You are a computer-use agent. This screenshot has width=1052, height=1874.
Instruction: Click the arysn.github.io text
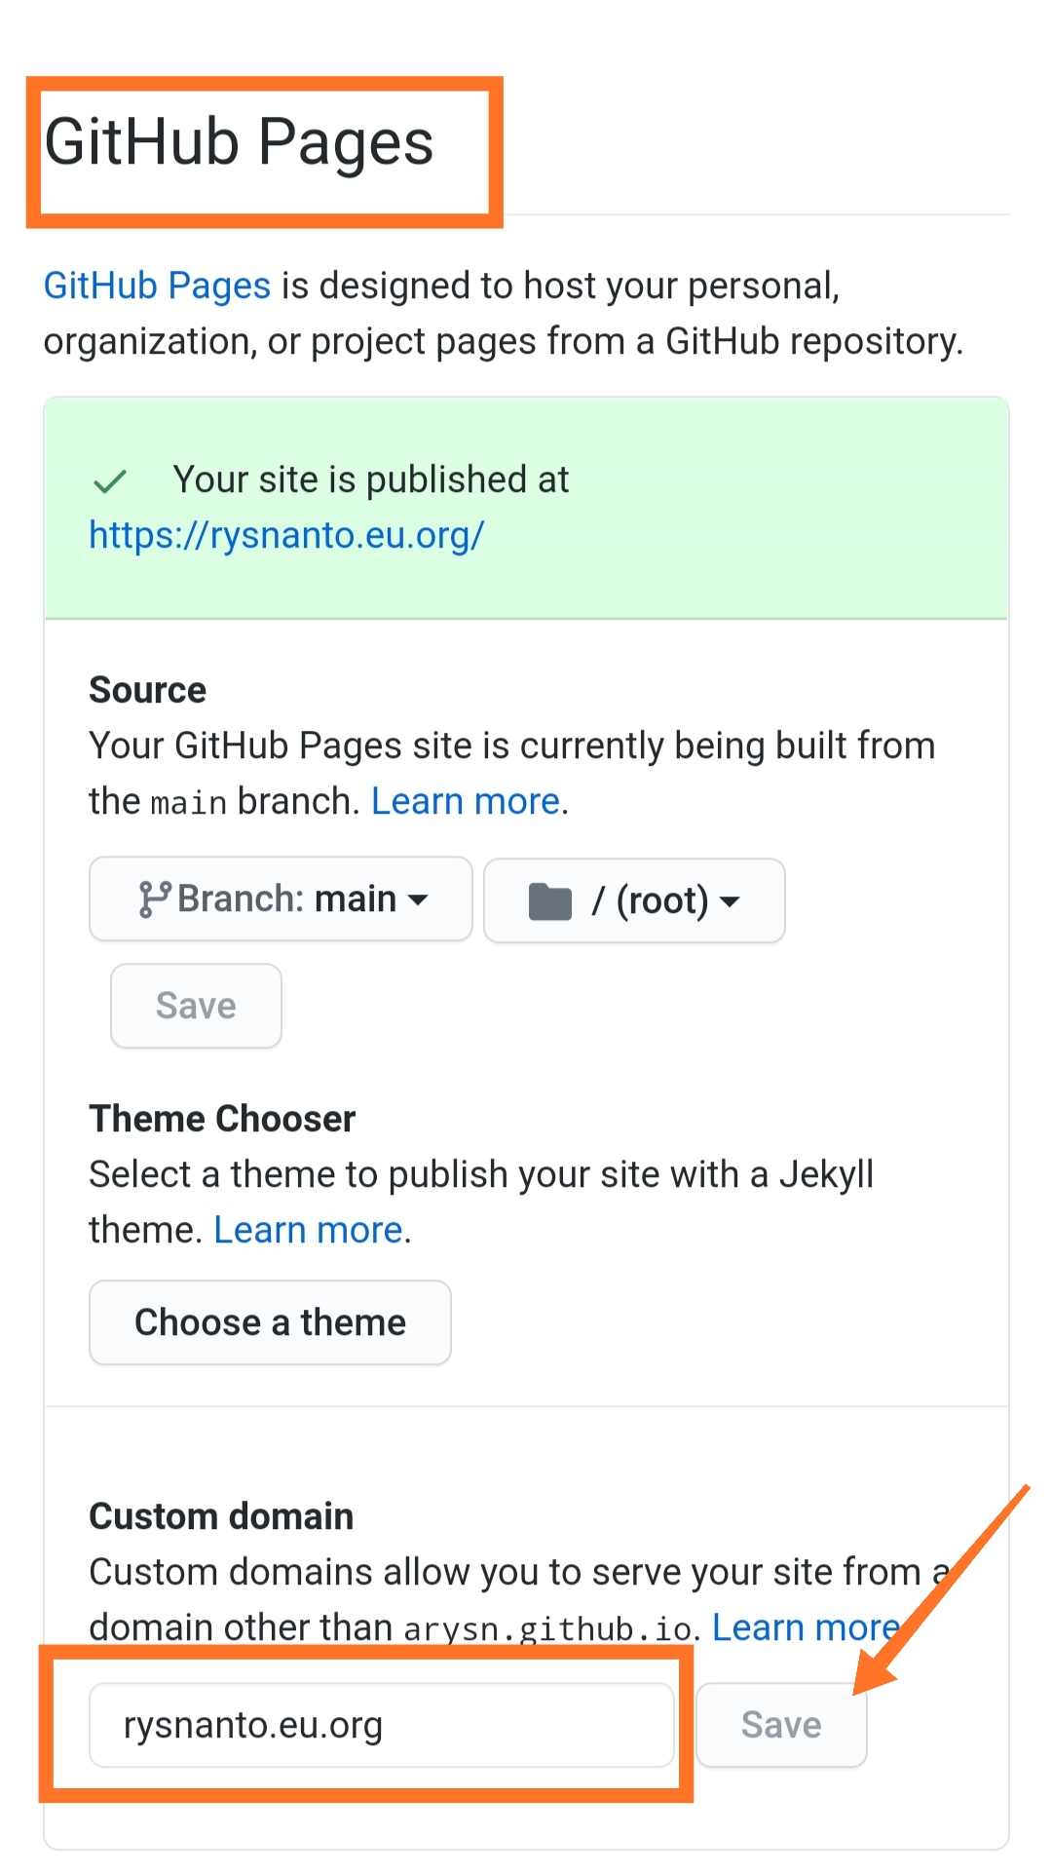coord(547,1629)
